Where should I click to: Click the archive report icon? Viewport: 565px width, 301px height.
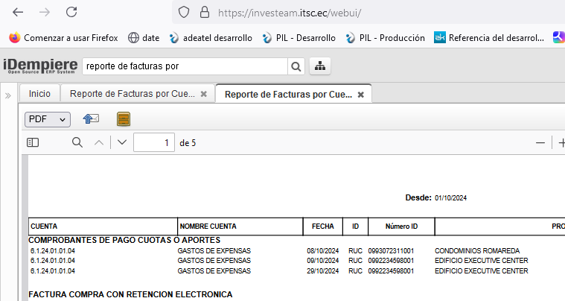point(124,119)
